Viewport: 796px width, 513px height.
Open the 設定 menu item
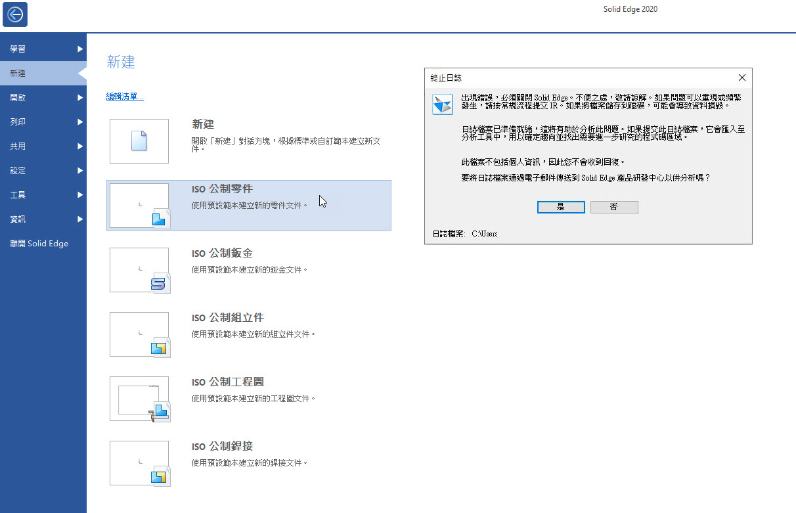(43, 171)
